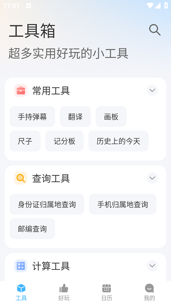Tap the blue calculator 计算工具 icon
This screenshot has height=304, width=171.
(21, 266)
